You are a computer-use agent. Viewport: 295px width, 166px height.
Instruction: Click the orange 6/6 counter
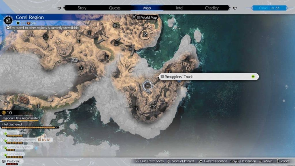tap(31, 23)
